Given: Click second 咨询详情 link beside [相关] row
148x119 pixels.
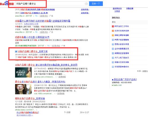Looking at the screenshot, I should 85,13.
